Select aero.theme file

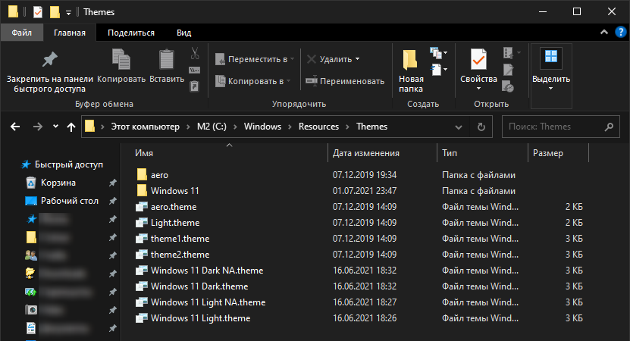[166, 207]
